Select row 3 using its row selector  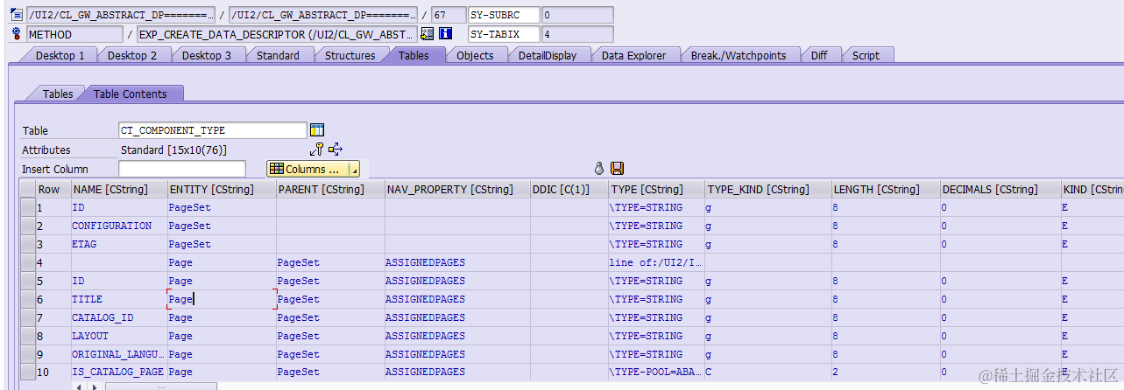pos(27,244)
